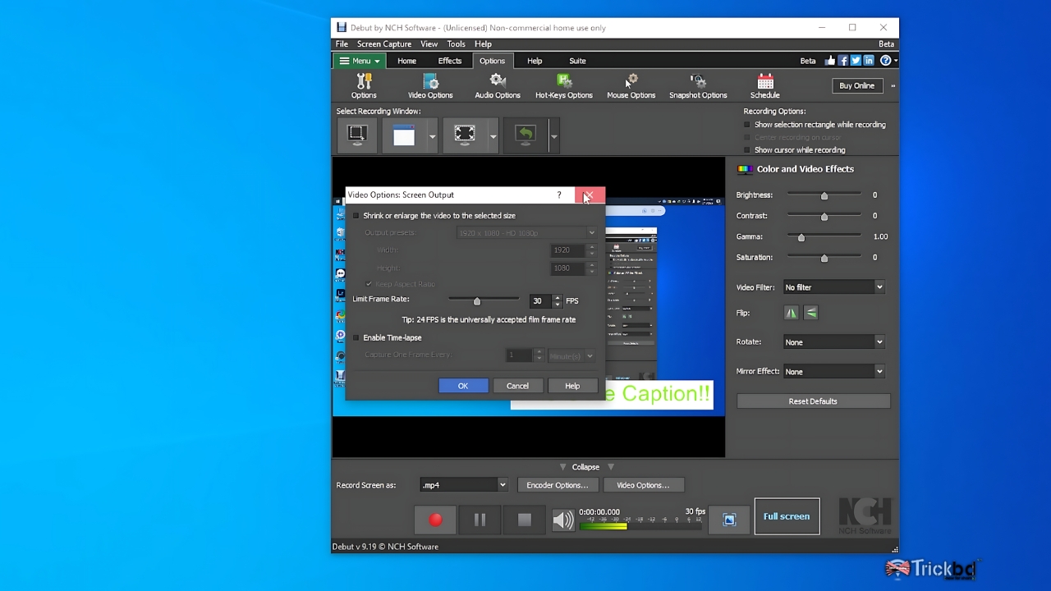Screen dimensions: 1051x591
Task: Collapse the recording settings panel
Action: click(x=585, y=467)
